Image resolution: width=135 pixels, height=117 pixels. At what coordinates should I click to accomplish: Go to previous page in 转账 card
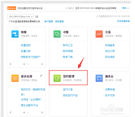click(x=10, y=64)
